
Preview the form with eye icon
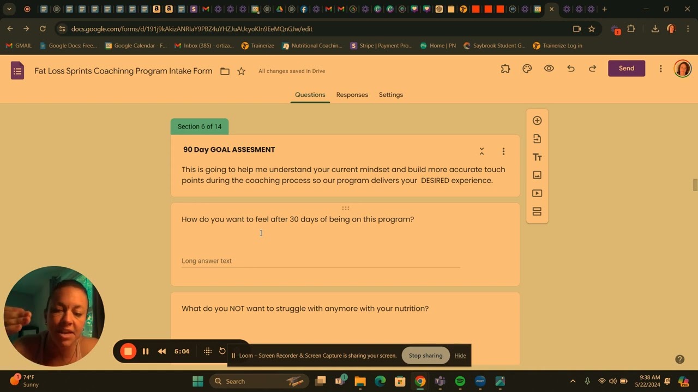pyautogui.click(x=549, y=69)
